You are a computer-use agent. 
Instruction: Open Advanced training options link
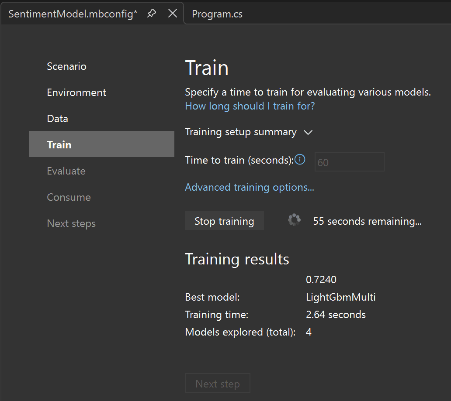click(x=250, y=187)
